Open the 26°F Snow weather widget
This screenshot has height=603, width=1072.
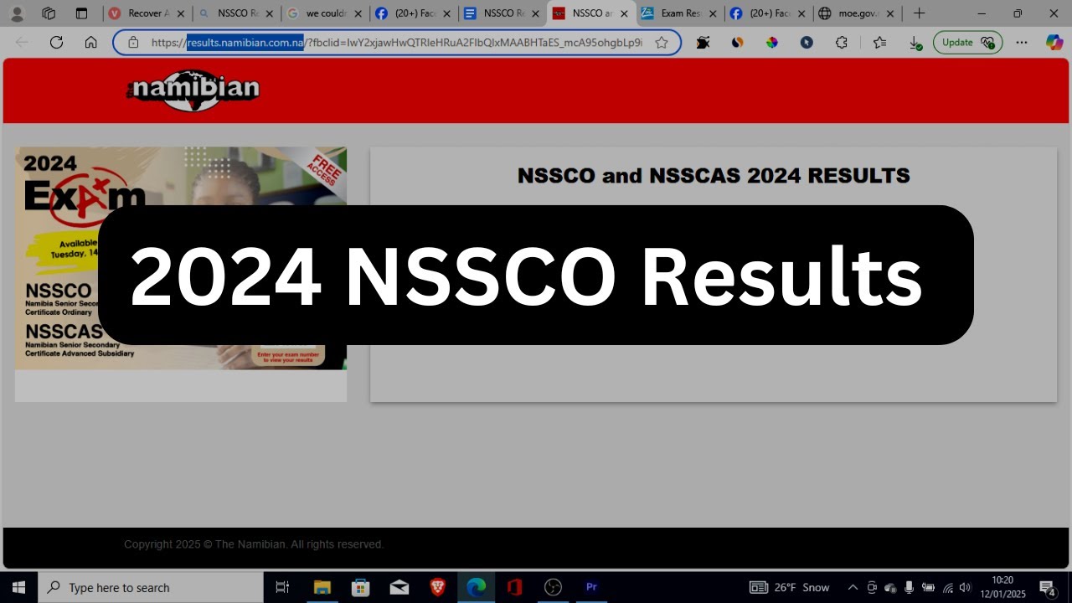click(x=790, y=587)
